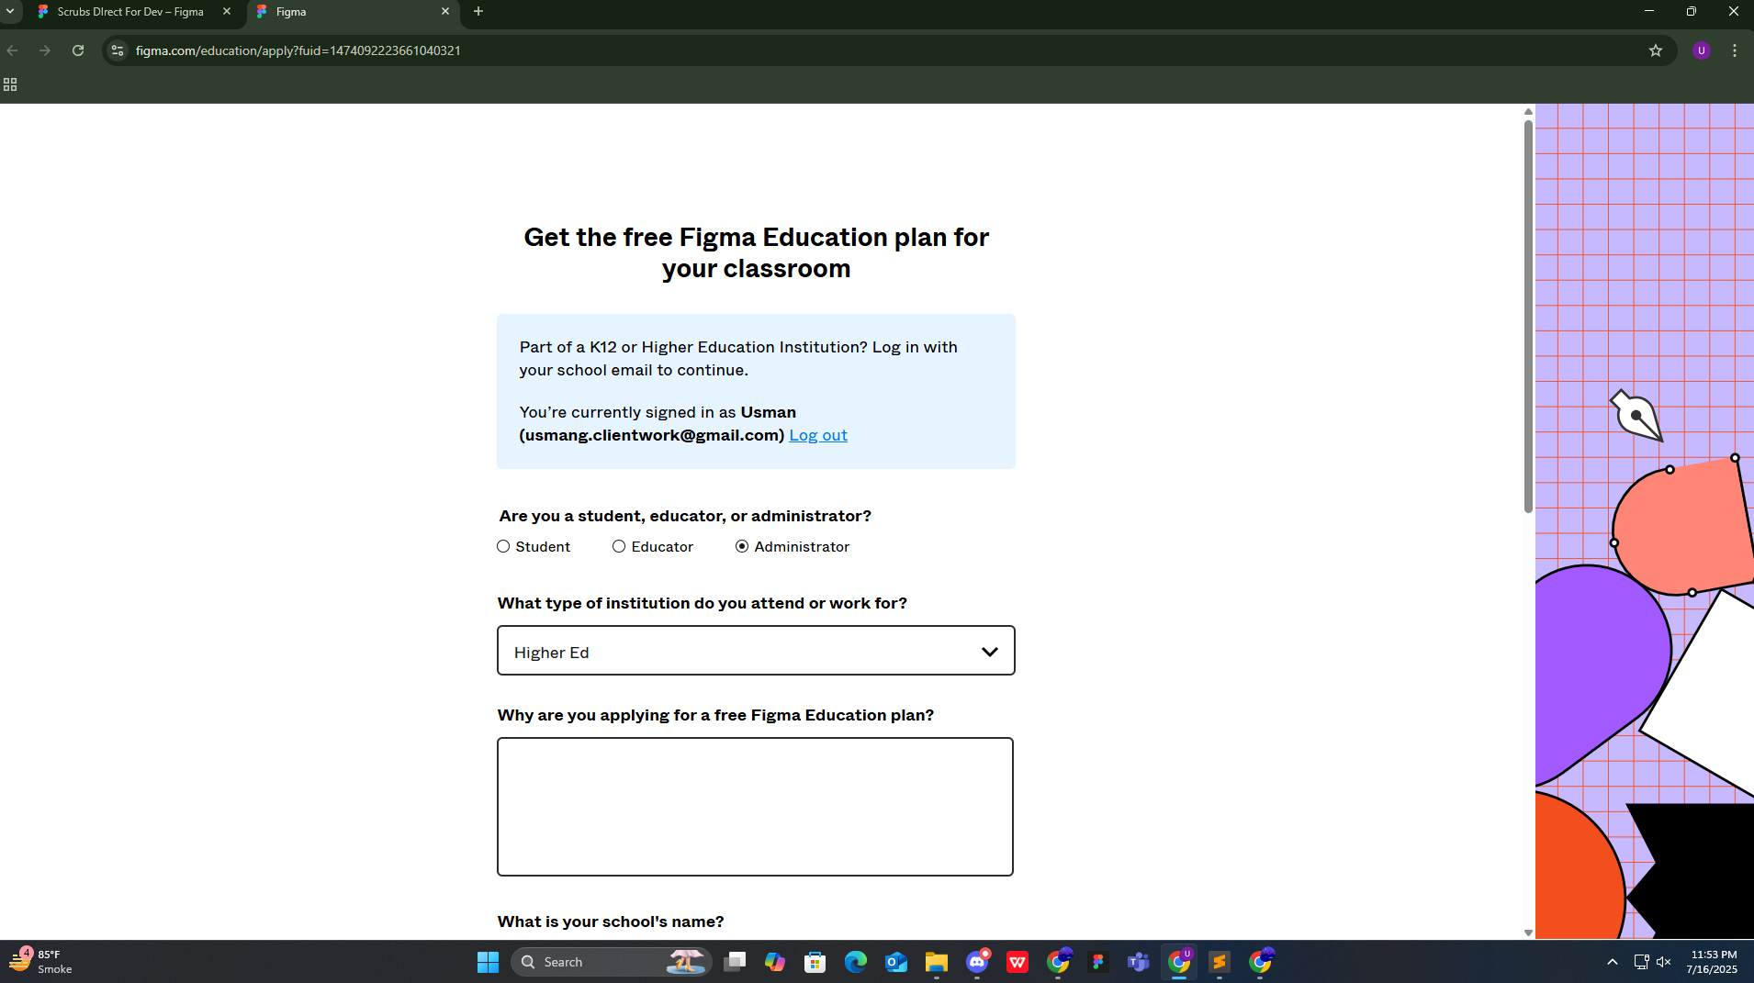
Task: Open File Explorer from taskbar
Action: [937, 962]
